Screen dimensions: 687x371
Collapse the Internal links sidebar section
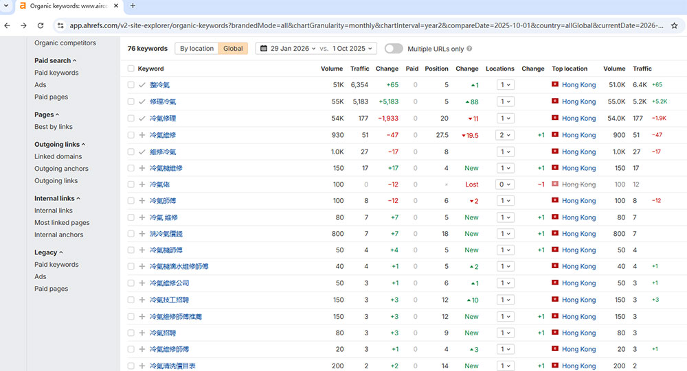(58, 198)
